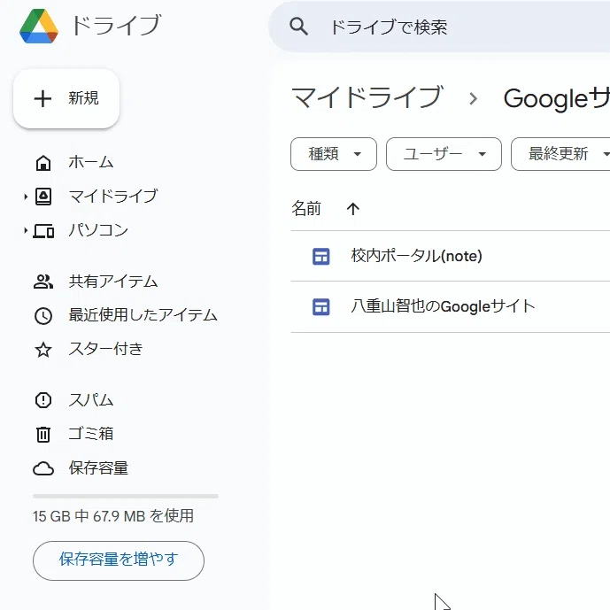The width and height of the screenshot is (610, 610).
Task: Open マイドライブ in the sidebar
Action: coord(113,196)
